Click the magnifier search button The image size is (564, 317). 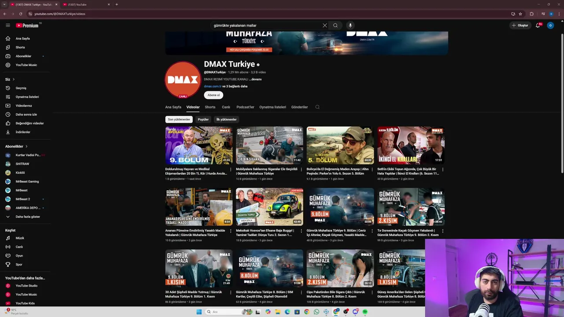pos(335,26)
